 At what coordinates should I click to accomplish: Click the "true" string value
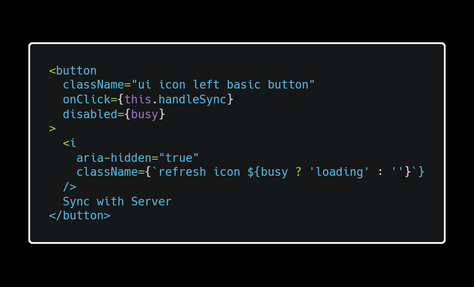pyautogui.click(x=179, y=158)
